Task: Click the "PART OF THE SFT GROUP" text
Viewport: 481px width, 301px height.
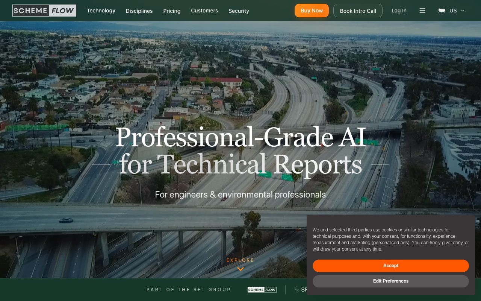Action: 189,290
